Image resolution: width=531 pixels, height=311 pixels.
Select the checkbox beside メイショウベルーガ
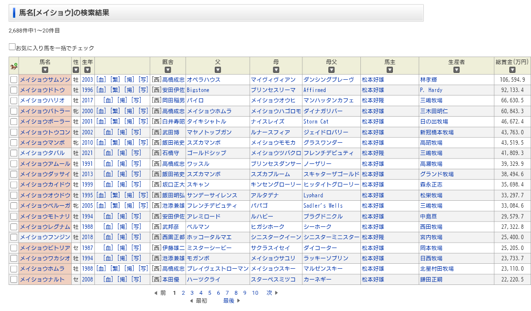(x=14, y=206)
